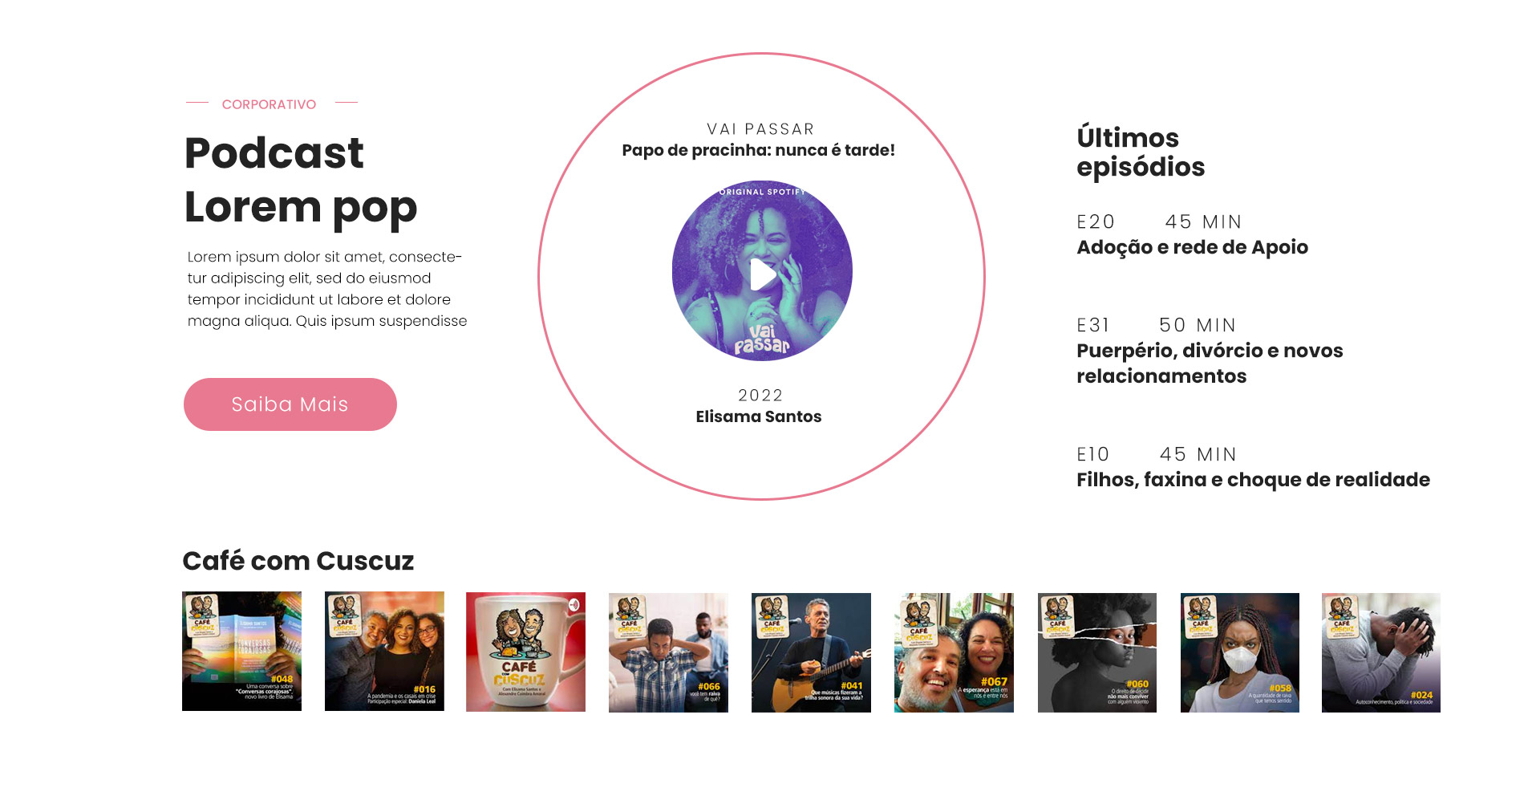1528x788 pixels.
Task: Select Café com Cuscuz thumbnail #060
Action: [x=1097, y=652]
